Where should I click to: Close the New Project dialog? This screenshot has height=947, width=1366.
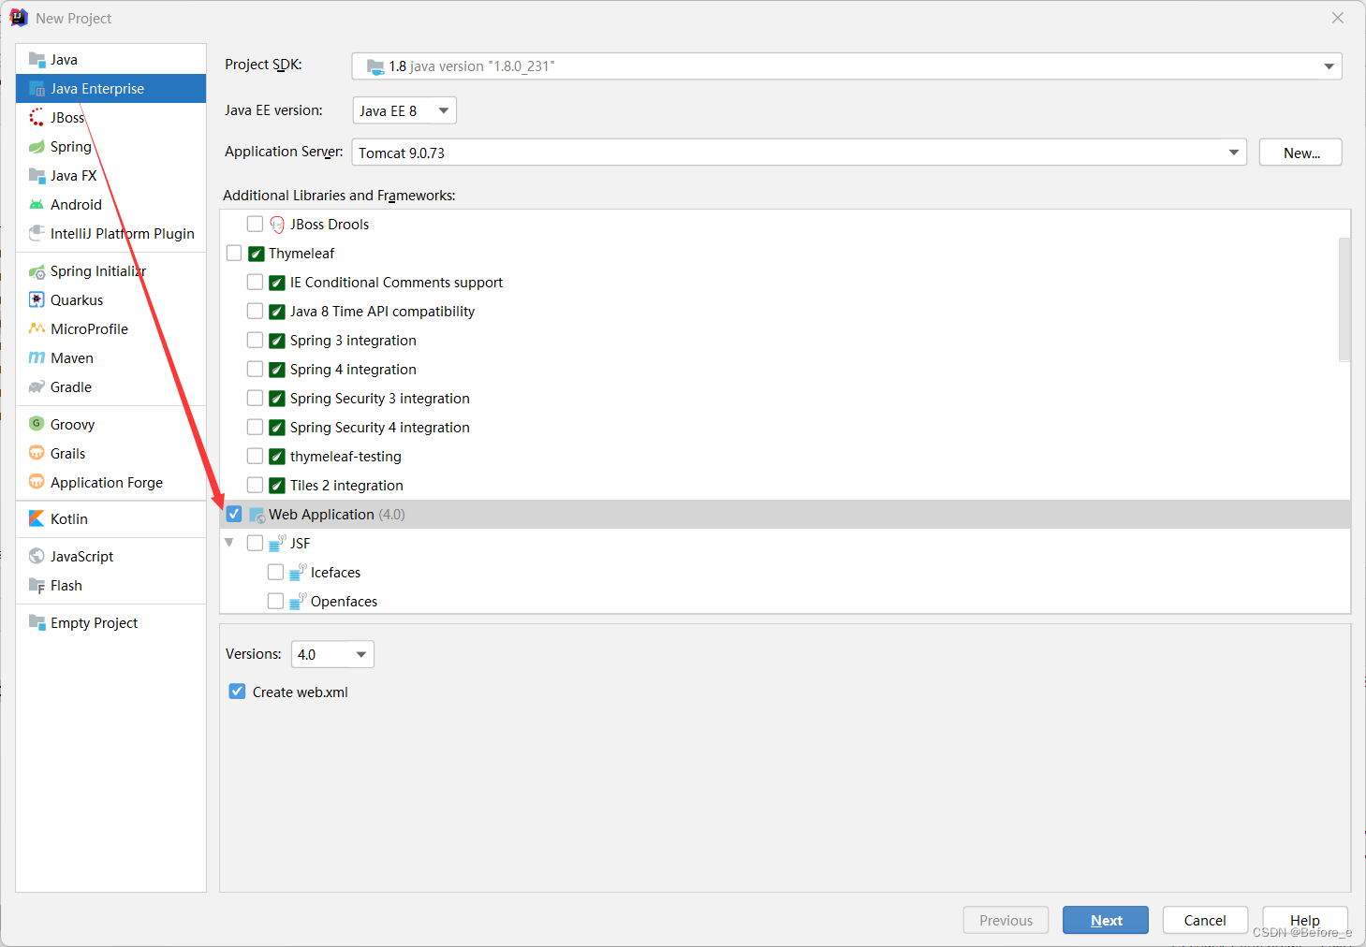tap(1338, 18)
